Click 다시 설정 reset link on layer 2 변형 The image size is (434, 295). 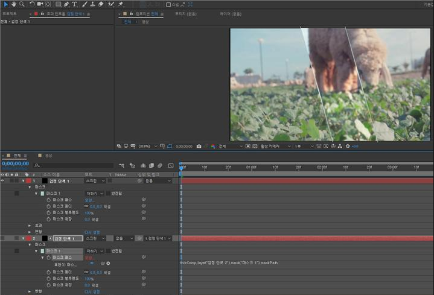point(92,291)
